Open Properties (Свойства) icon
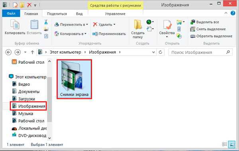Viewport: 239px width, 151px height. 167,24
